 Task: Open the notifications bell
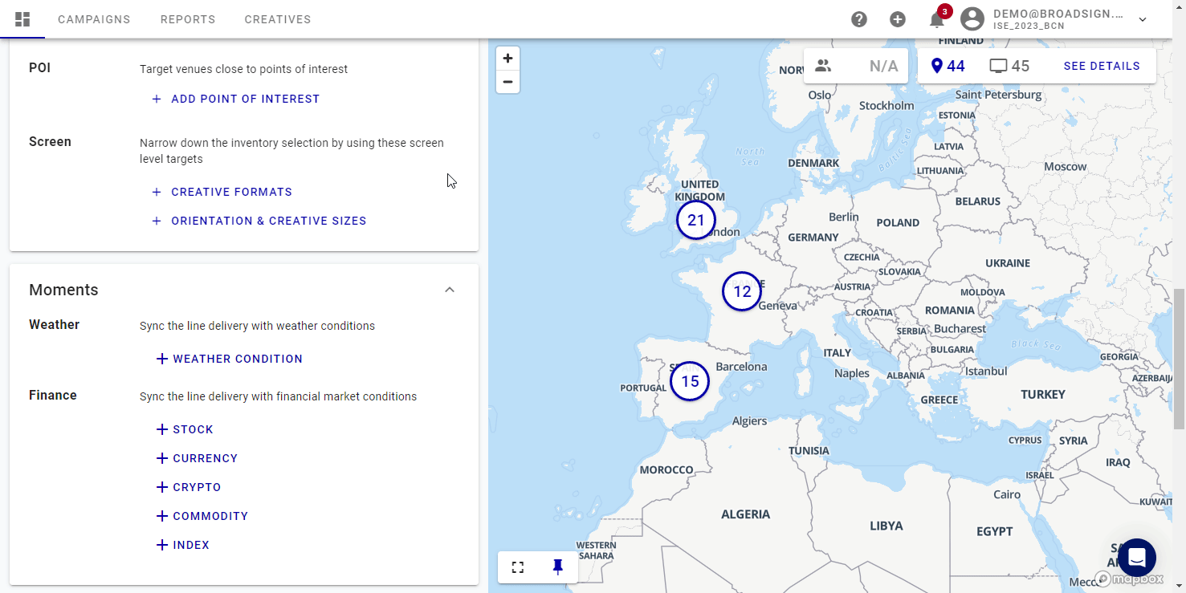pyautogui.click(x=936, y=20)
